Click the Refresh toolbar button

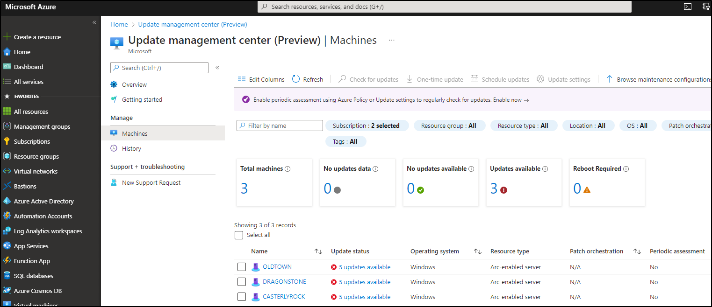[x=308, y=79]
